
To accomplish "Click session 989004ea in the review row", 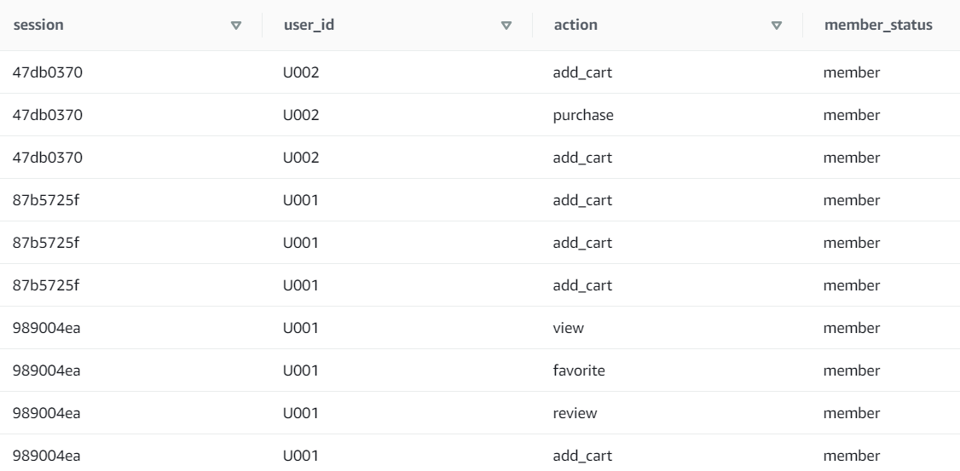I will pyautogui.click(x=47, y=413).
